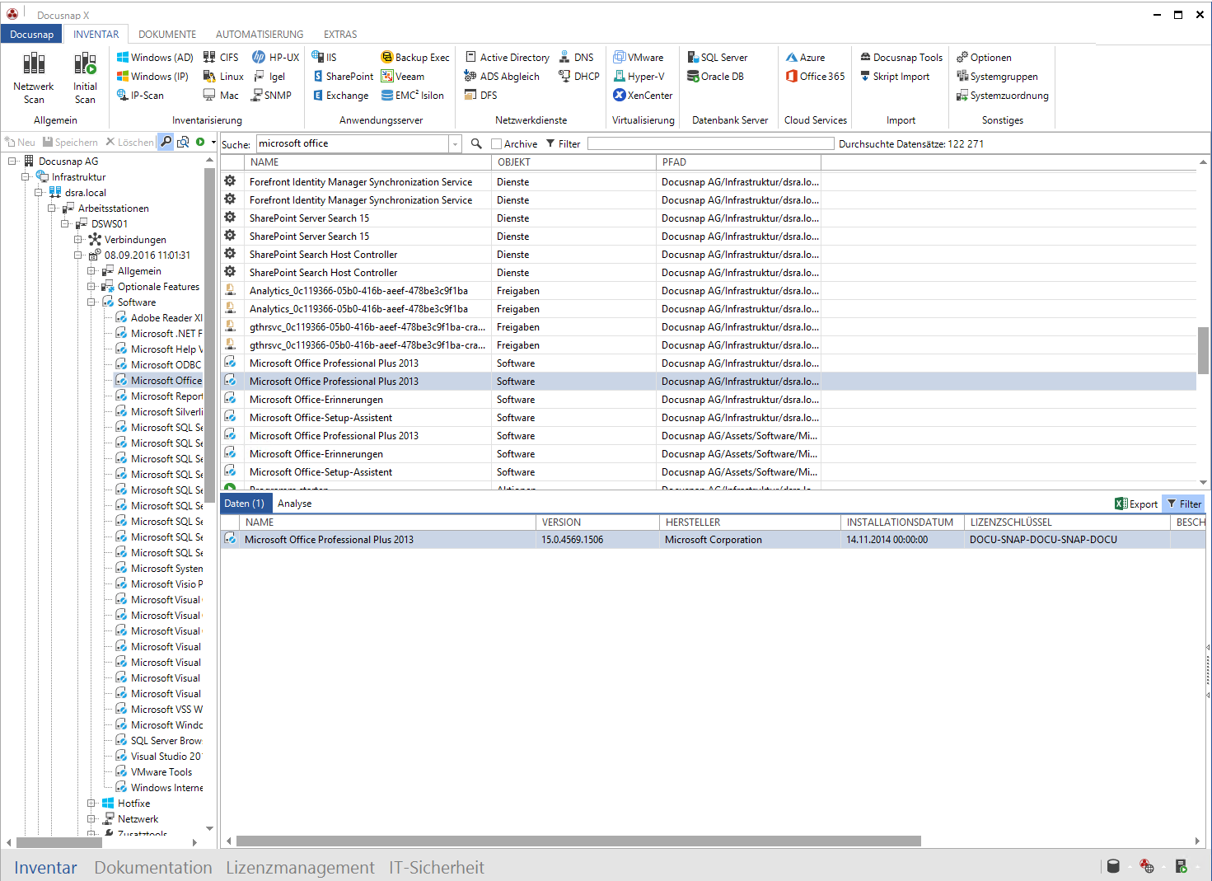Click the search magnifier next to Suche
This screenshot has width=1212, height=881.
click(476, 143)
